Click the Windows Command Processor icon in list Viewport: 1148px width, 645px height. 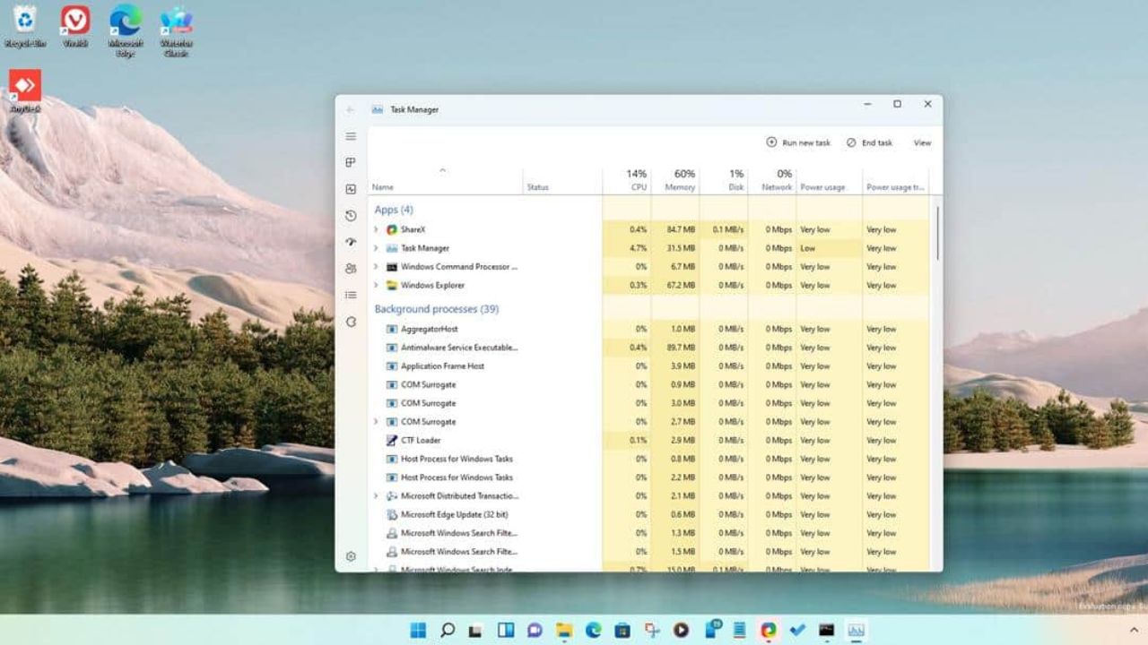392,266
